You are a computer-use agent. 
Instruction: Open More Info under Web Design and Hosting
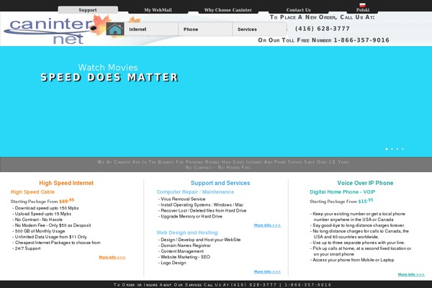click(267, 271)
